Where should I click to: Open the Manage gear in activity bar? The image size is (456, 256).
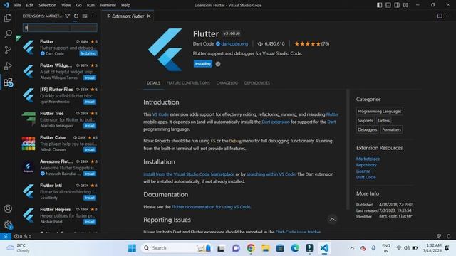tap(8, 225)
